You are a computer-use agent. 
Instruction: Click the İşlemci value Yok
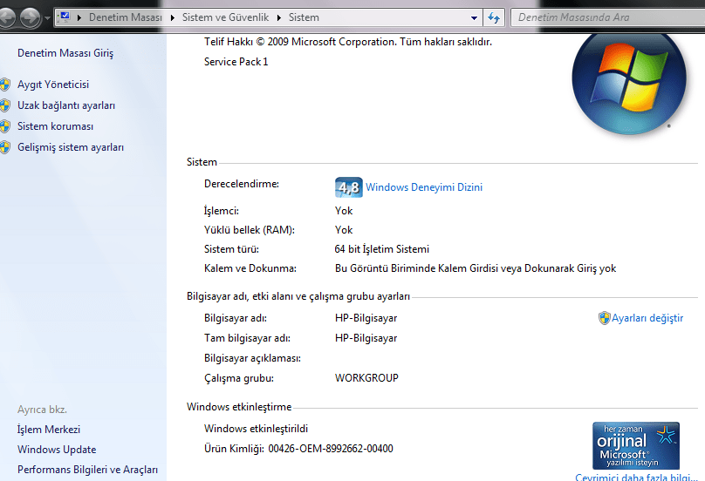[344, 211]
